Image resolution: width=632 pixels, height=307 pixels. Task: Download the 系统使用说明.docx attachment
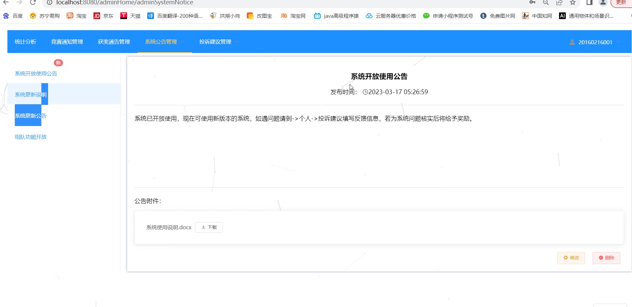pos(209,227)
